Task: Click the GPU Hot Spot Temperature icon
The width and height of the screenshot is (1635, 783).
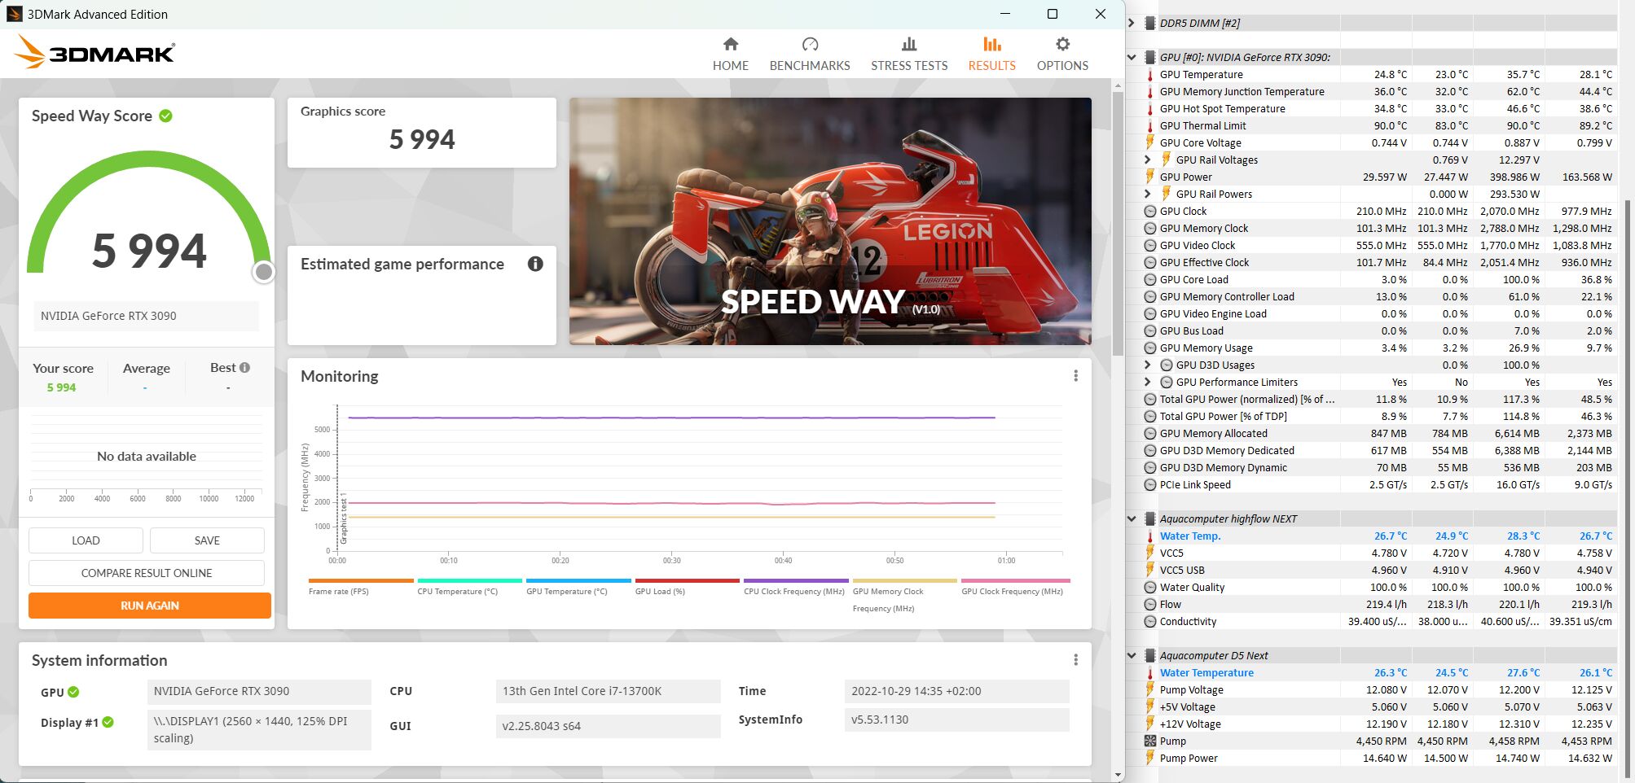Action: [x=1150, y=108]
